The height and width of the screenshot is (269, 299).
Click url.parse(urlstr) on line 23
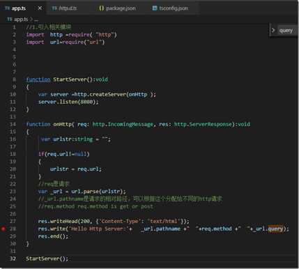coord(97,192)
